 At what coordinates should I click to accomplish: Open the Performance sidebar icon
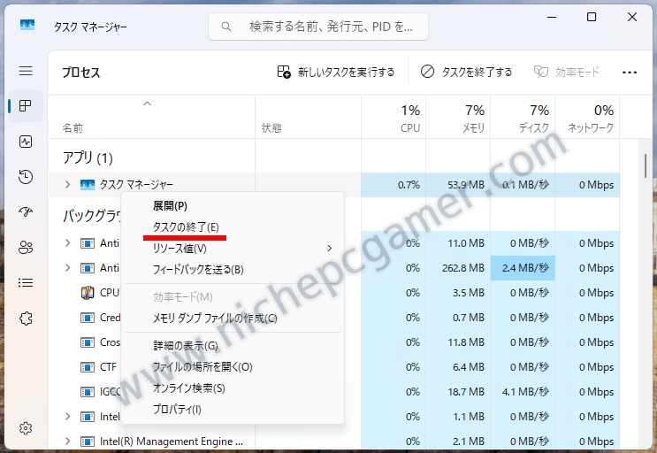[x=26, y=142]
